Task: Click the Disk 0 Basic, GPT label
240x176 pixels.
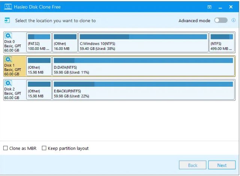Action: tap(13, 46)
